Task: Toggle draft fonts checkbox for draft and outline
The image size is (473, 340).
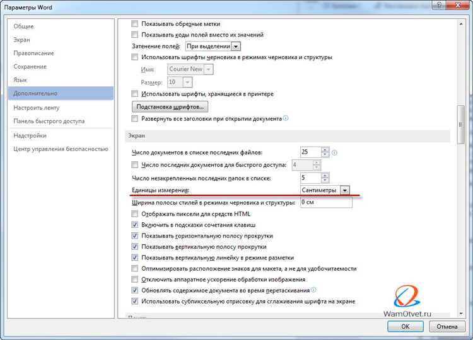Action: click(134, 57)
